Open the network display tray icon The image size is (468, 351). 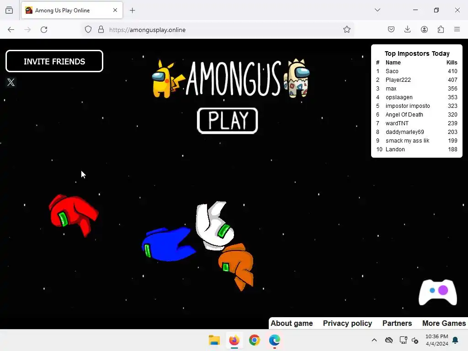coord(403,340)
